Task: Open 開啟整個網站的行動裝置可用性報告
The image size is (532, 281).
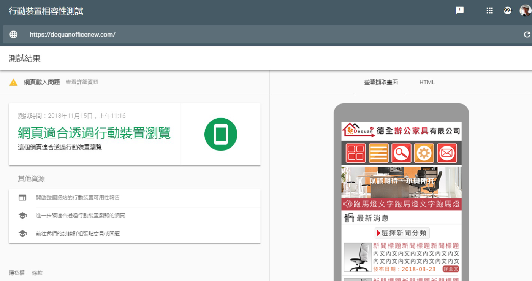Action: tap(78, 198)
